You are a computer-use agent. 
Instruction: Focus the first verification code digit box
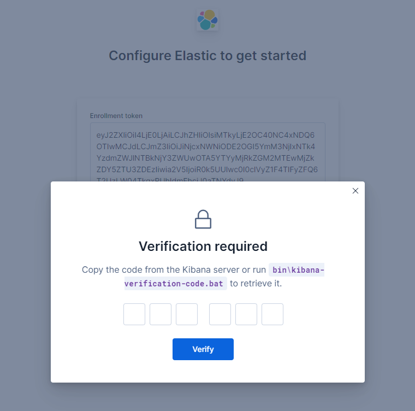[134, 314]
